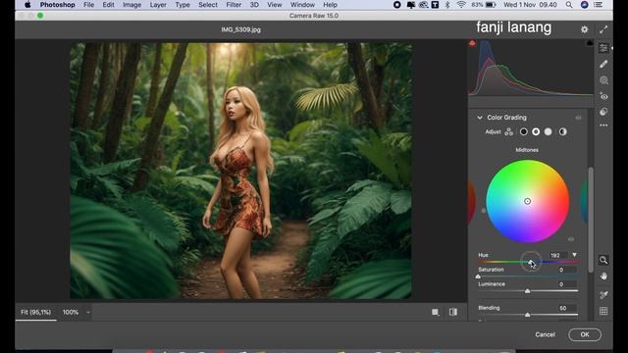The height and width of the screenshot is (353, 628).
Task: Open the Apple menu
Action: (27, 5)
